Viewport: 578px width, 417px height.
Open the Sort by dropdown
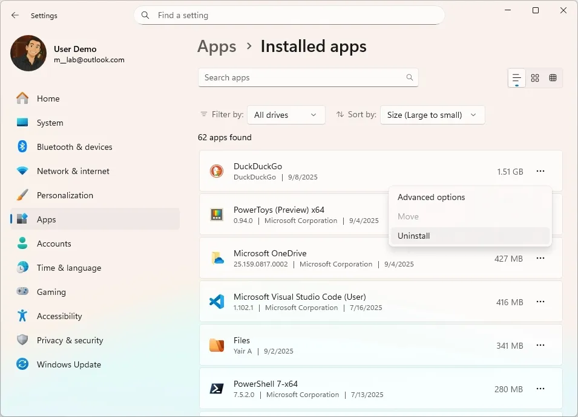tap(432, 115)
